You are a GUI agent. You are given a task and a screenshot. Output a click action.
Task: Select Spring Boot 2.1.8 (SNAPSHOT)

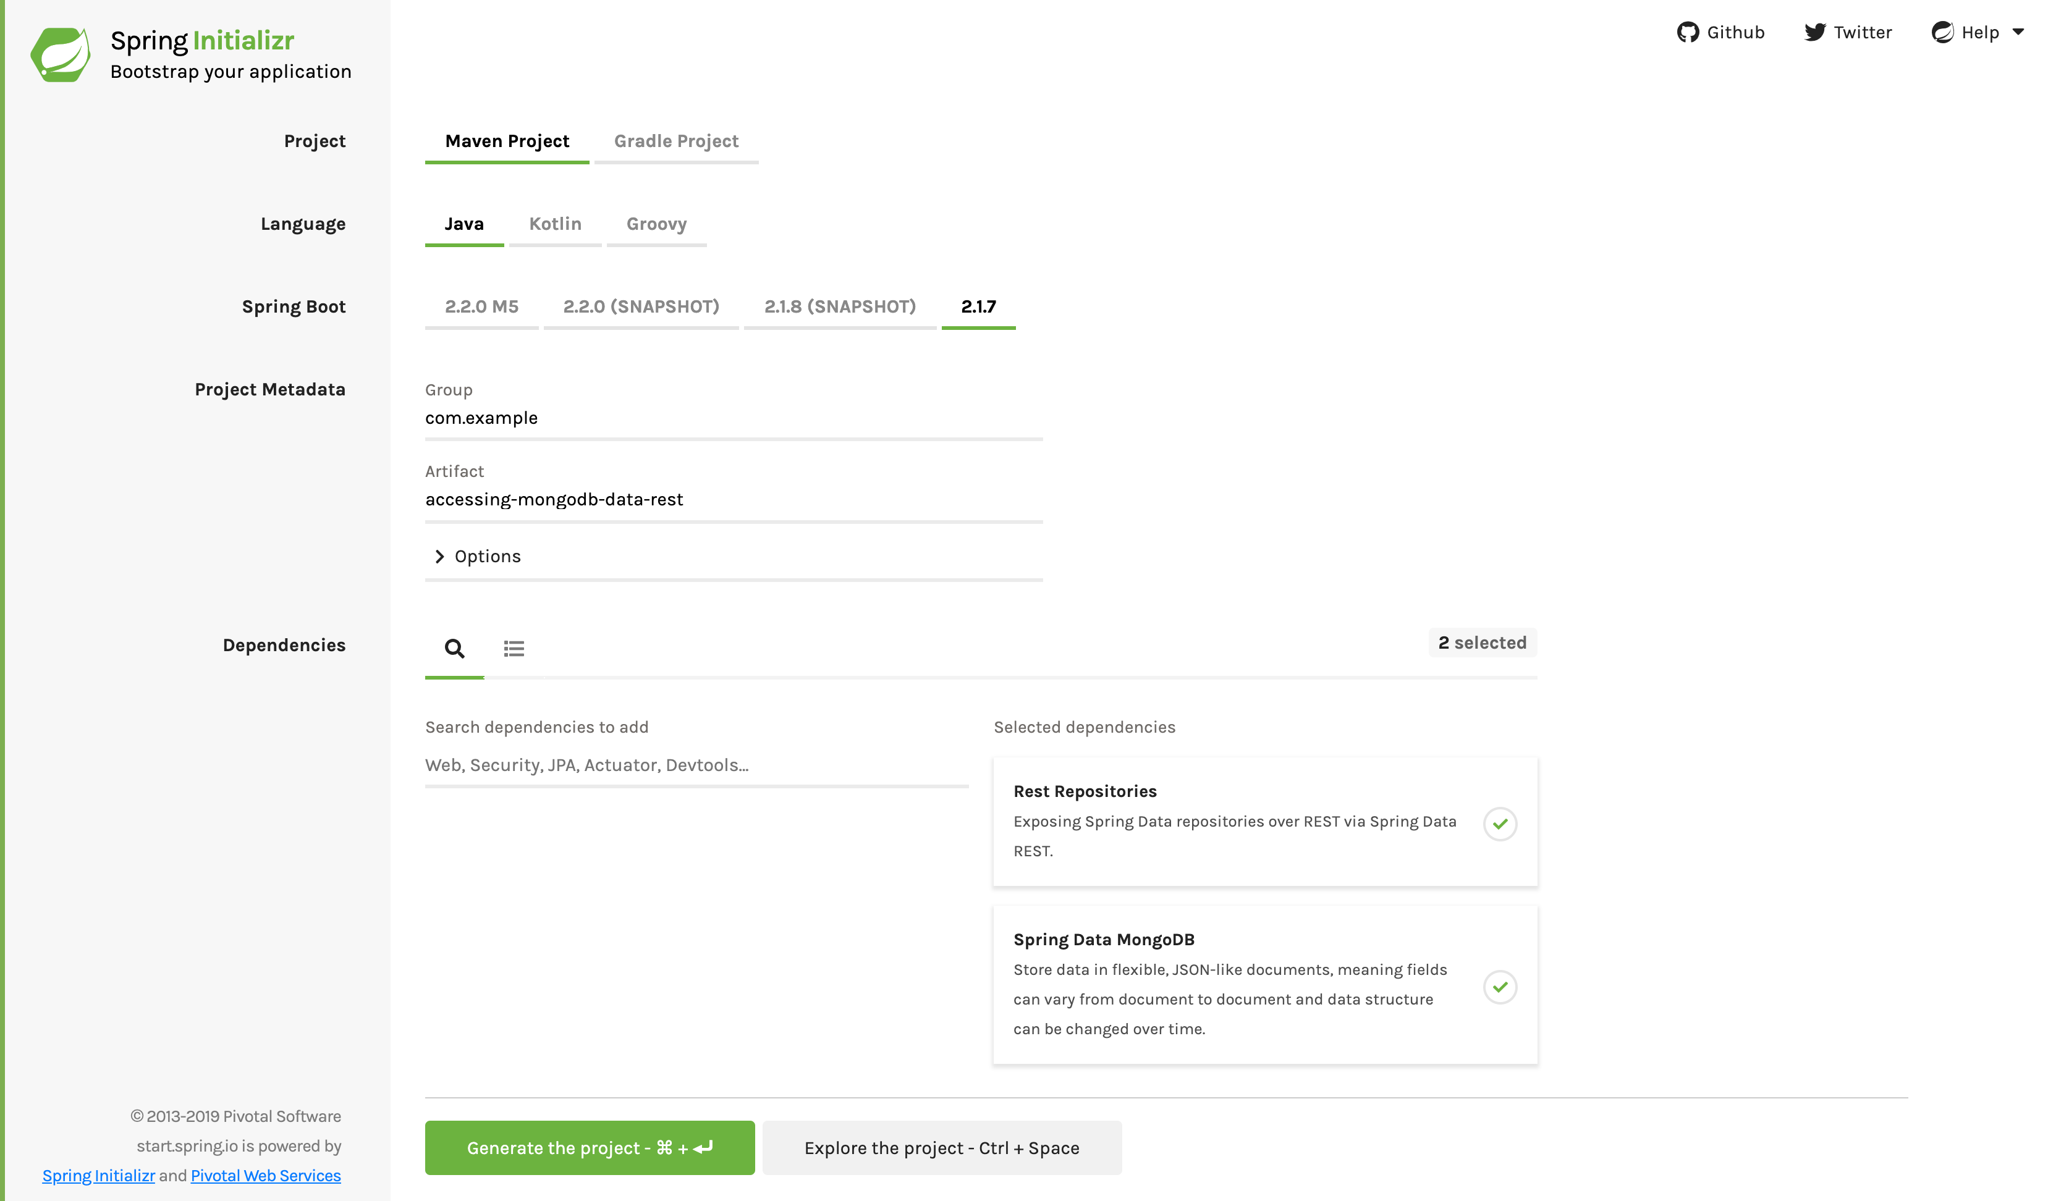pos(839,307)
